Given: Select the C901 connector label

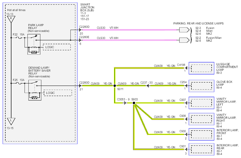Looking at the screenshot, I should pyautogui.click(x=183, y=146).
